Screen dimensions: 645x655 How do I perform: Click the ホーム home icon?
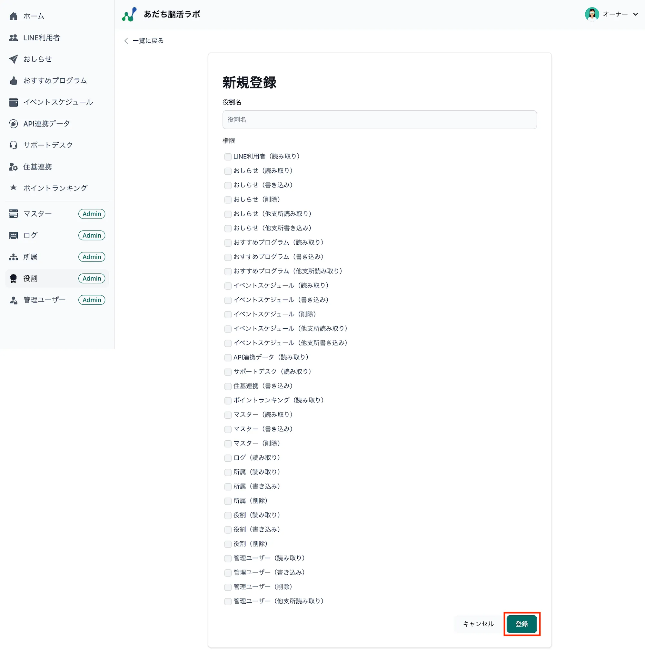point(13,16)
